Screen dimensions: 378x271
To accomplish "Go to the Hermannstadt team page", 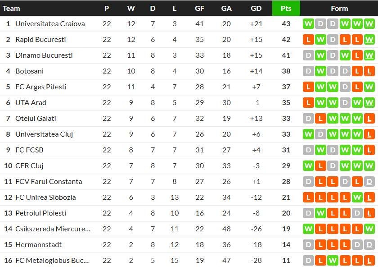I will pos(39,245).
